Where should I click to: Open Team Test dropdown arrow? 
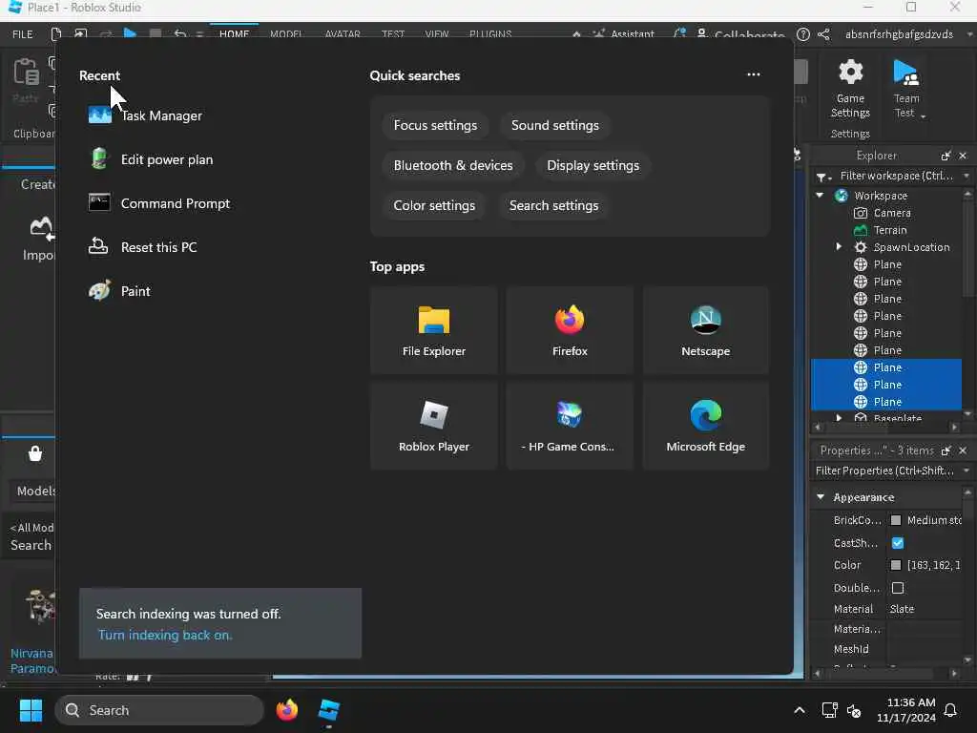click(923, 115)
